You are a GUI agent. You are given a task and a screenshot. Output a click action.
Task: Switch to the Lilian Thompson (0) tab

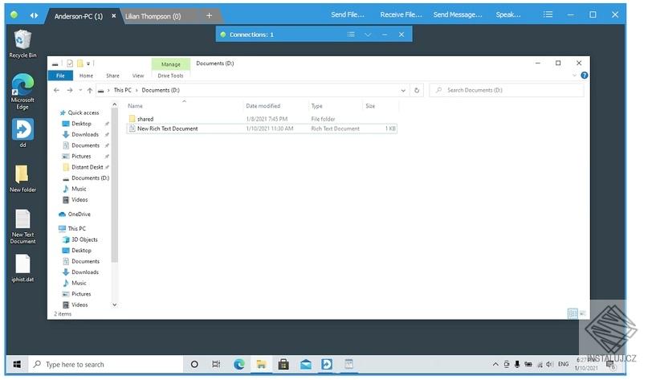[153, 16]
